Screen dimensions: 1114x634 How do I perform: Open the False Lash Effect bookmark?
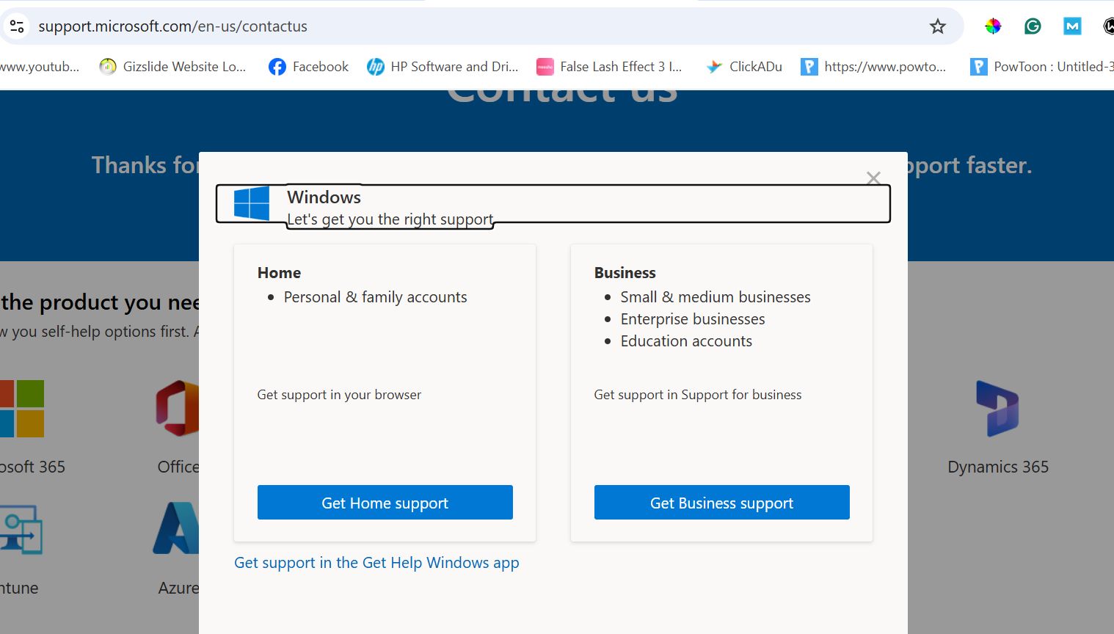point(609,67)
